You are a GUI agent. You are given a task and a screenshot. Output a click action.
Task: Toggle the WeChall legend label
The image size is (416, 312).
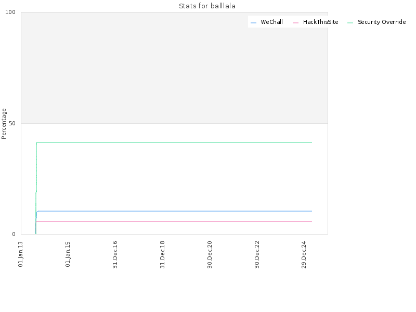coord(271,22)
